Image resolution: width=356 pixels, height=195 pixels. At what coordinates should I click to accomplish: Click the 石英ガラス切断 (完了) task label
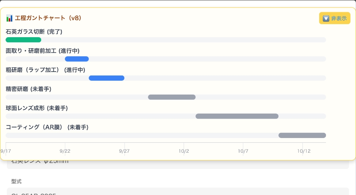pos(34,32)
